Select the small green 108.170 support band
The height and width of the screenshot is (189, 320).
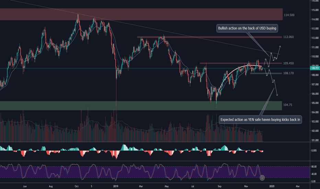[x=266, y=73]
